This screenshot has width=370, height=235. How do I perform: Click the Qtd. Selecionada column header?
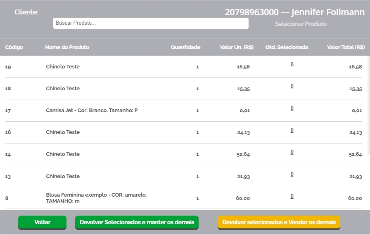(287, 47)
